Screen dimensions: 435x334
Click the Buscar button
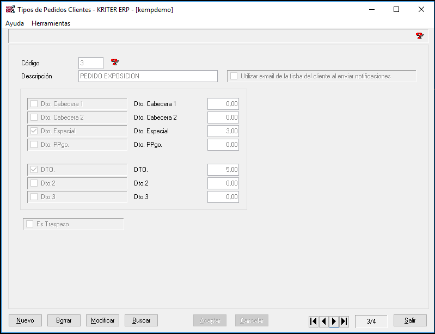coord(141,320)
